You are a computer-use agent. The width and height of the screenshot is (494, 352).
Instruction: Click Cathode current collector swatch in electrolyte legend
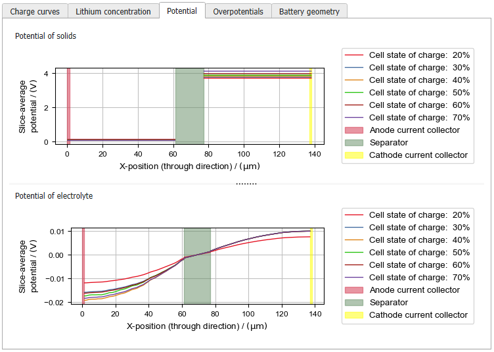click(354, 315)
